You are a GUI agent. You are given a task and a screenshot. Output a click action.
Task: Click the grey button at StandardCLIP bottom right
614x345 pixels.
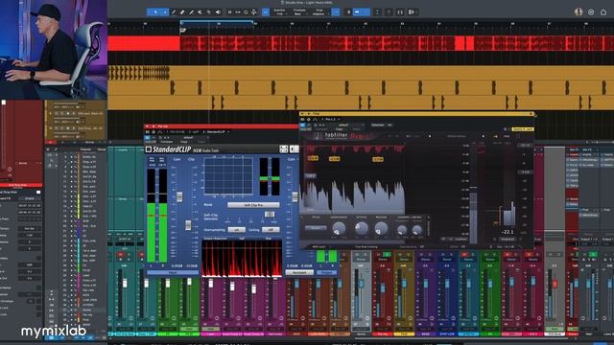pyautogui.click(x=299, y=272)
